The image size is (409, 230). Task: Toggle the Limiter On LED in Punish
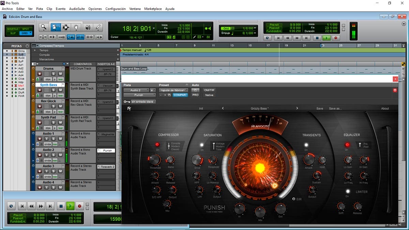coord(348,191)
